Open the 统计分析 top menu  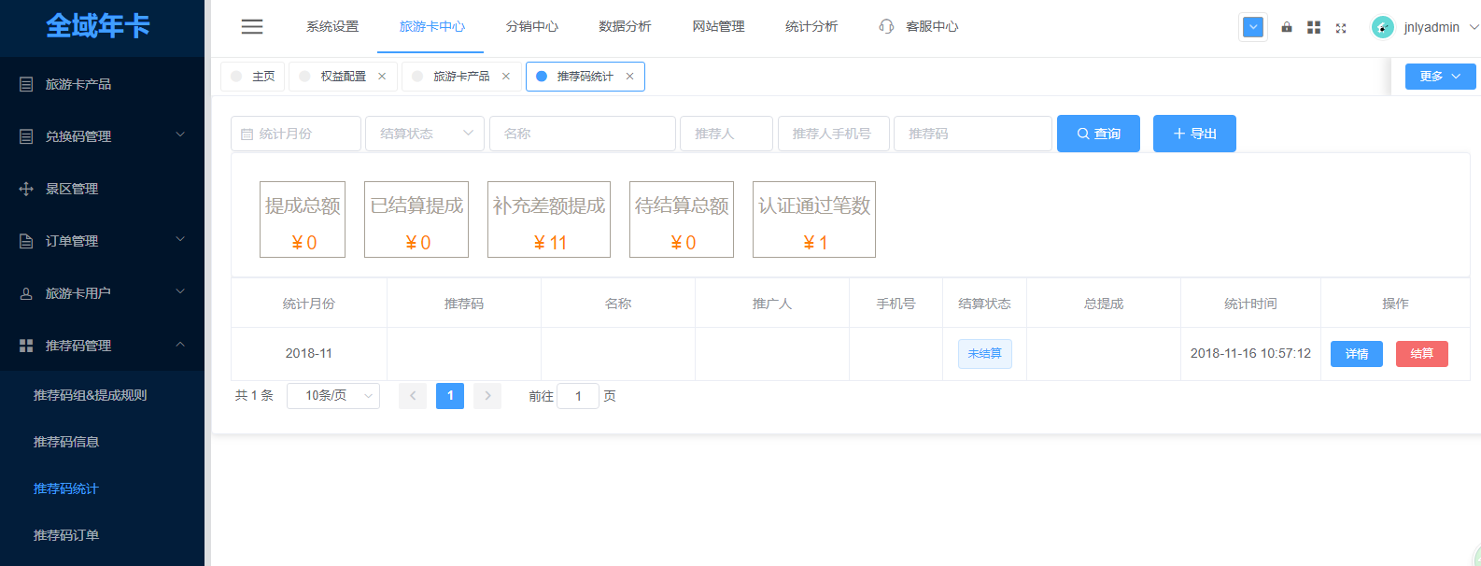coord(811,26)
